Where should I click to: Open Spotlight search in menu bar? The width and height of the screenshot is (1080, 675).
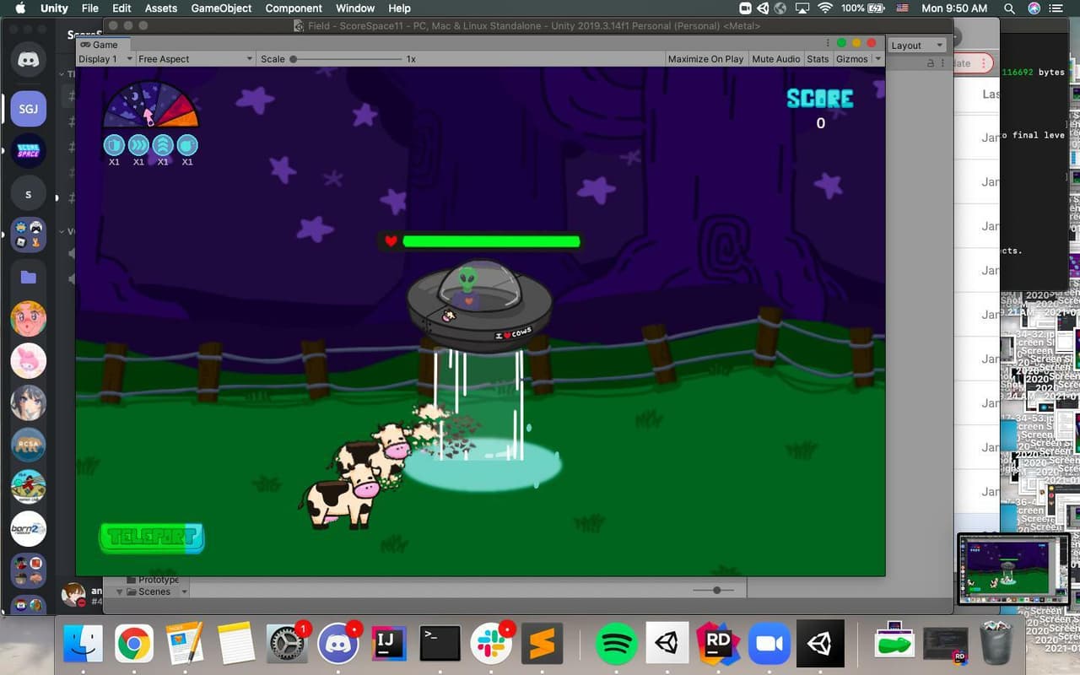1009,8
